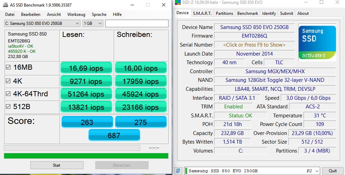Image resolution: width=345 pixels, height=175 pixels.
Task: Open the Bearbeiten menu
Action: click(x=31, y=14)
